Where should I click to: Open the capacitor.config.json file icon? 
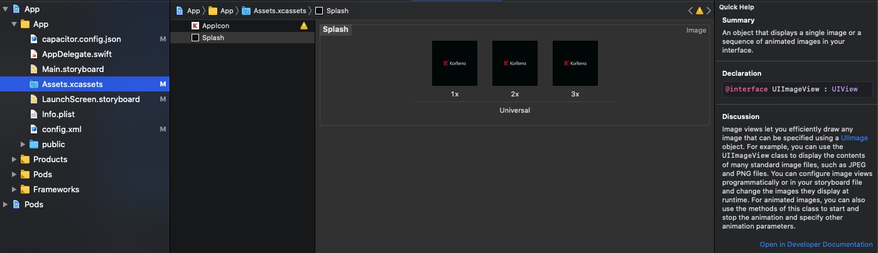pos(35,39)
